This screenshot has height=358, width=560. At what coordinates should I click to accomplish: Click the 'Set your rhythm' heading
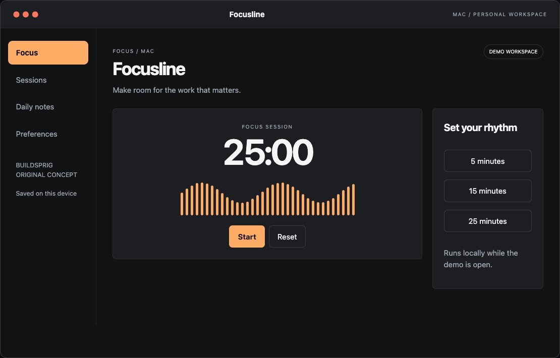pyautogui.click(x=480, y=128)
